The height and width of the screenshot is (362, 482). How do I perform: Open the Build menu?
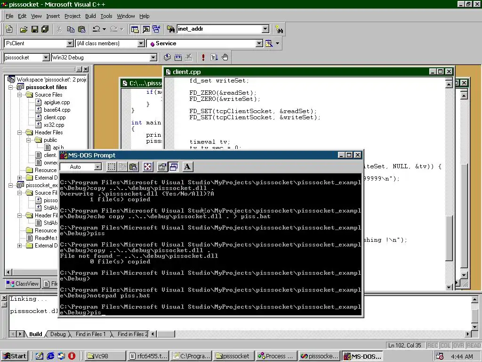(x=90, y=16)
